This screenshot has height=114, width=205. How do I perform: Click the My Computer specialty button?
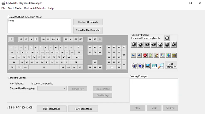point(148,66)
